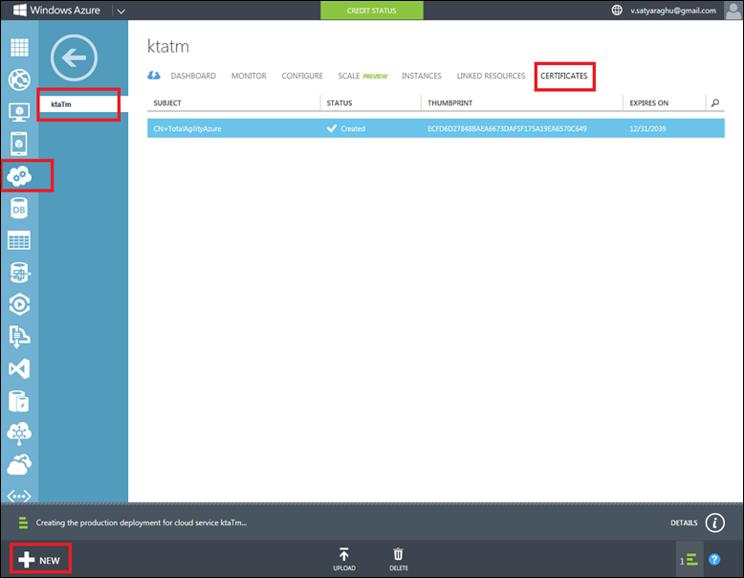Viewport: 744px width, 578px height.
Task: Click the globe language icon
Action: pos(617,10)
